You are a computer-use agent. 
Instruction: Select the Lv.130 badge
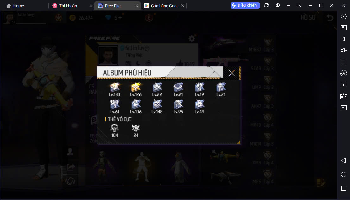click(x=115, y=90)
